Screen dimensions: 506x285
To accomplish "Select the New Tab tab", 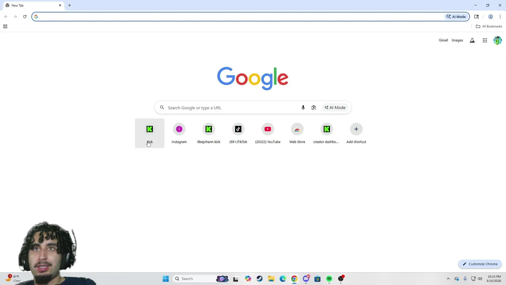I will point(33,6).
